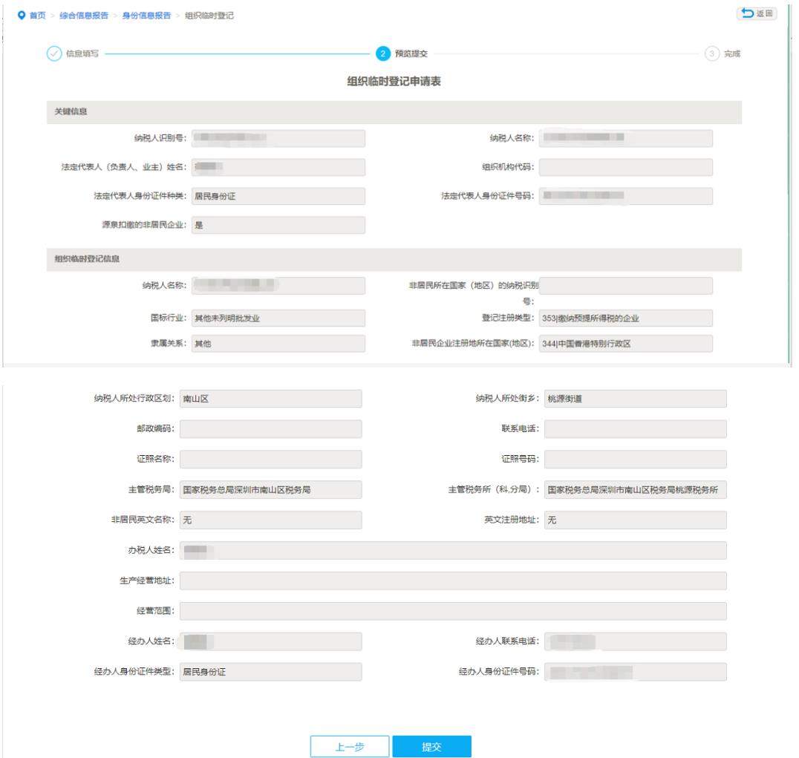Click the step 3 完成 circle icon
The image size is (799, 758).
pos(711,53)
